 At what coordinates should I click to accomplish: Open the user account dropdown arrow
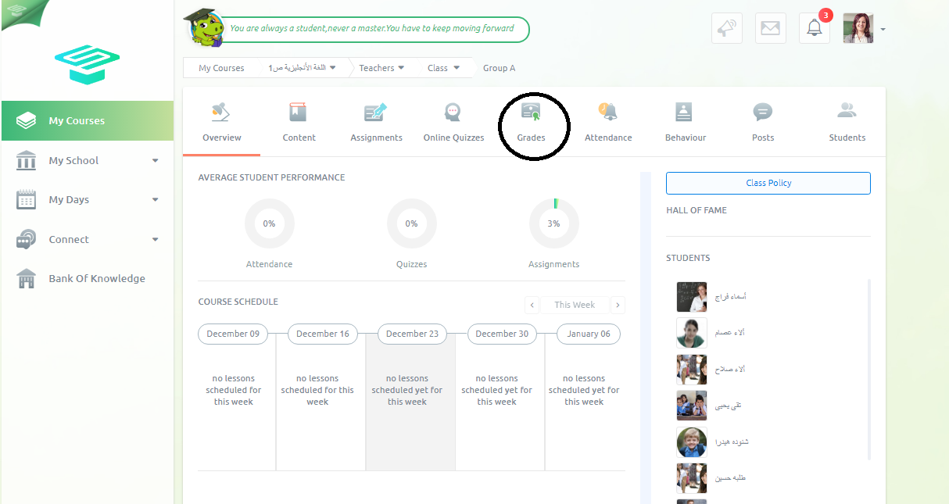pos(883,29)
